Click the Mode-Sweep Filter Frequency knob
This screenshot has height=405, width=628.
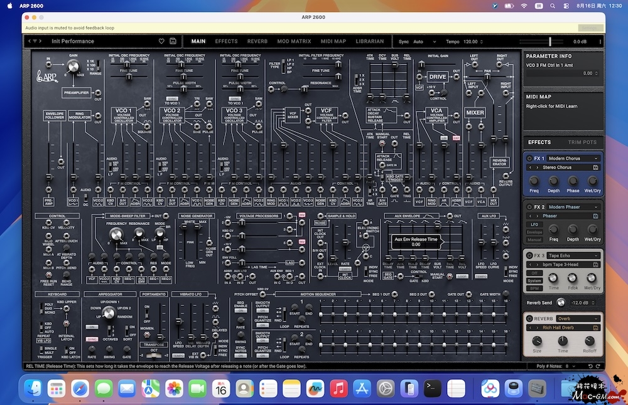coord(116,234)
